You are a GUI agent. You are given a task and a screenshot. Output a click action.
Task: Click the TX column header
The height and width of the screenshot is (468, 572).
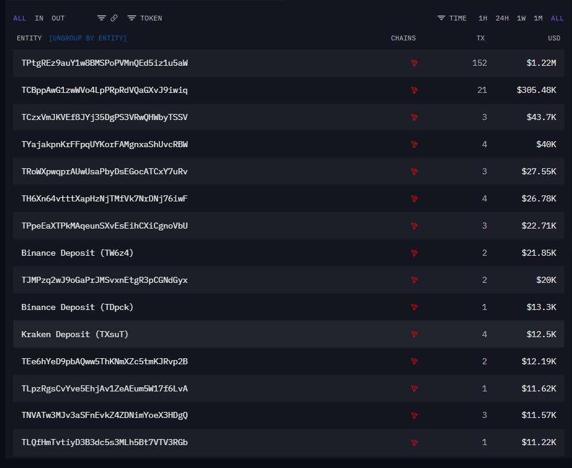480,38
